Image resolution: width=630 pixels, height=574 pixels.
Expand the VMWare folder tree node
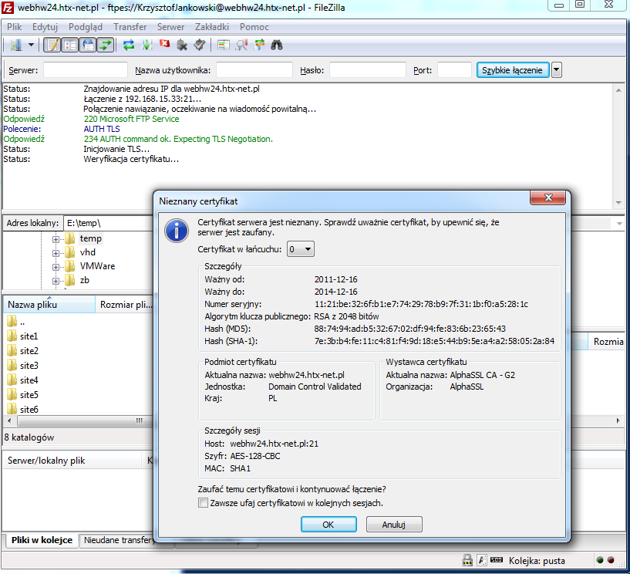point(56,267)
